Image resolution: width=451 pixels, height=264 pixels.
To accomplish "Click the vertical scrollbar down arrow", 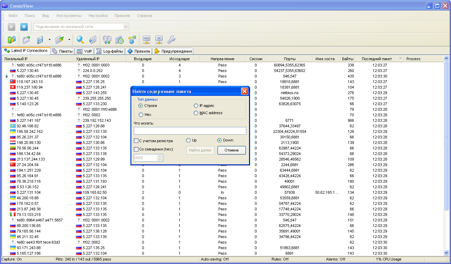I will pyautogui.click(x=446, y=253).
